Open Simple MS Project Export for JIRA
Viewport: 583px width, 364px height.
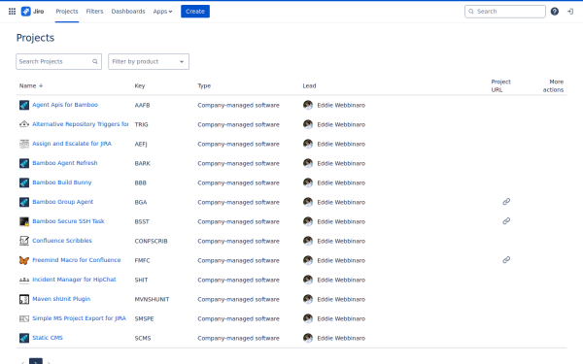(80, 318)
